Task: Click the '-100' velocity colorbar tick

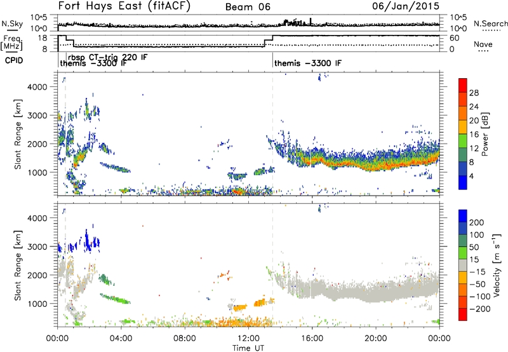Action: coord(479,297)
